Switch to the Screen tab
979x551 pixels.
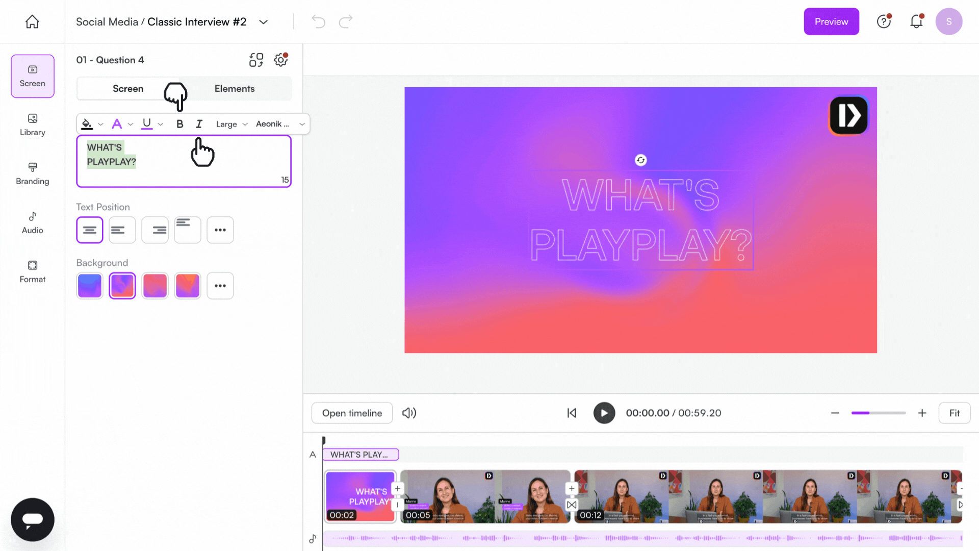(128, 88)
